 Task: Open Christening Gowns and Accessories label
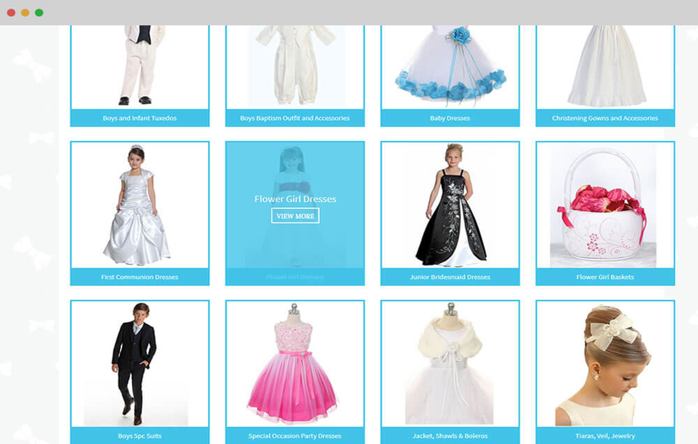click(x=605, y=118)
